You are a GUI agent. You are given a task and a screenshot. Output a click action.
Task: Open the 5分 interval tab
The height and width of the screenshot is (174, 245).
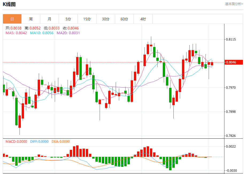68,19
